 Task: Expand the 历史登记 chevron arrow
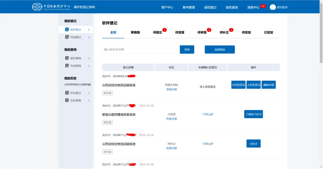point(89,93)
